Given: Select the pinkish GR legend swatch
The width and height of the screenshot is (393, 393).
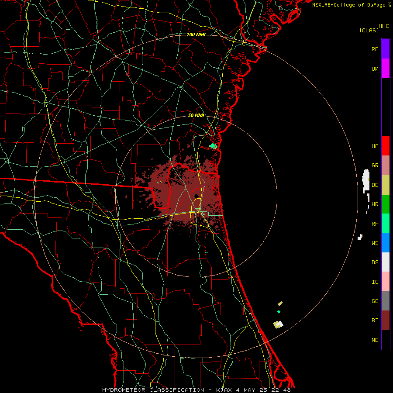Looking at the screenshot, I should pyautogui.click(x=386, y=165).
